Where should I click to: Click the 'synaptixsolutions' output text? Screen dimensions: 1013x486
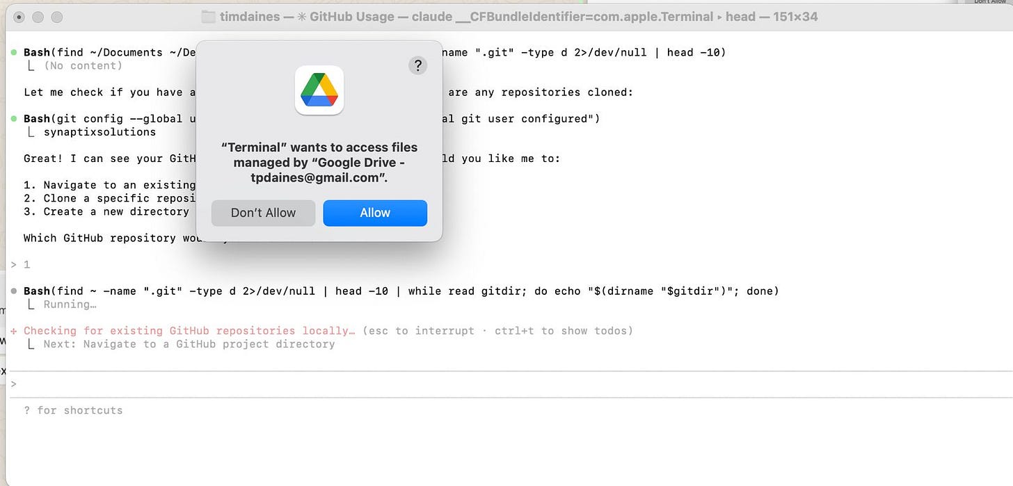click(x=99, y=131)
